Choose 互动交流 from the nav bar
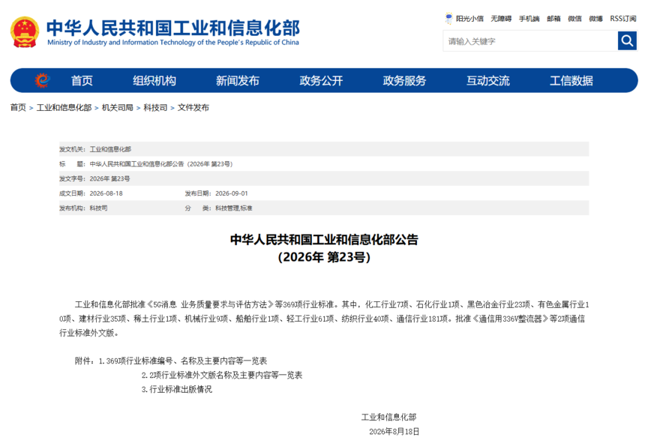645x446 pixels. (487, 80)
